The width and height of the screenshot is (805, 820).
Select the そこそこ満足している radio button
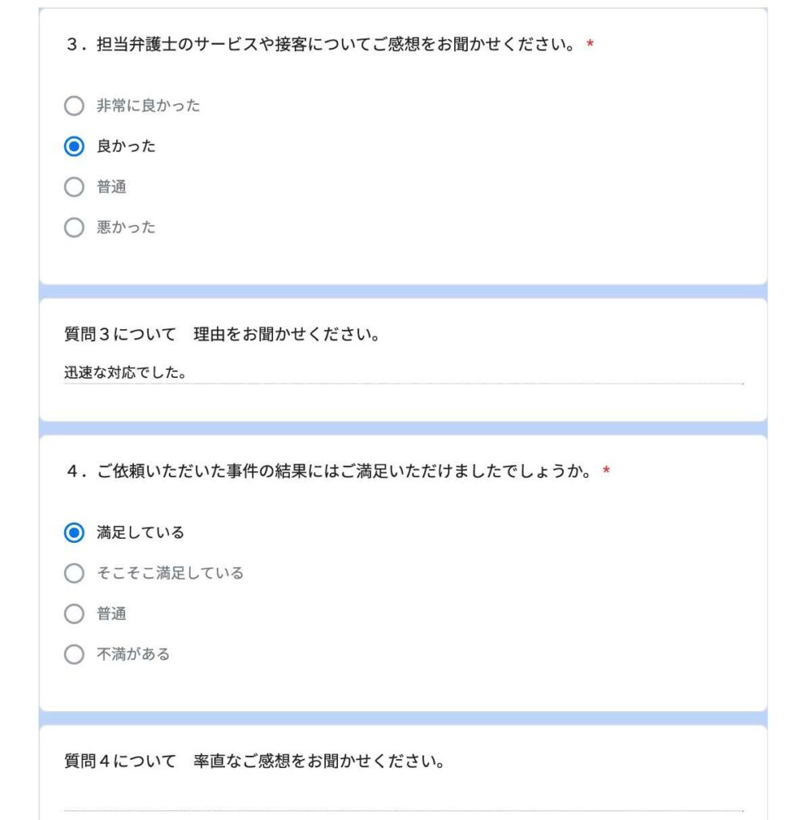(74, 573)
